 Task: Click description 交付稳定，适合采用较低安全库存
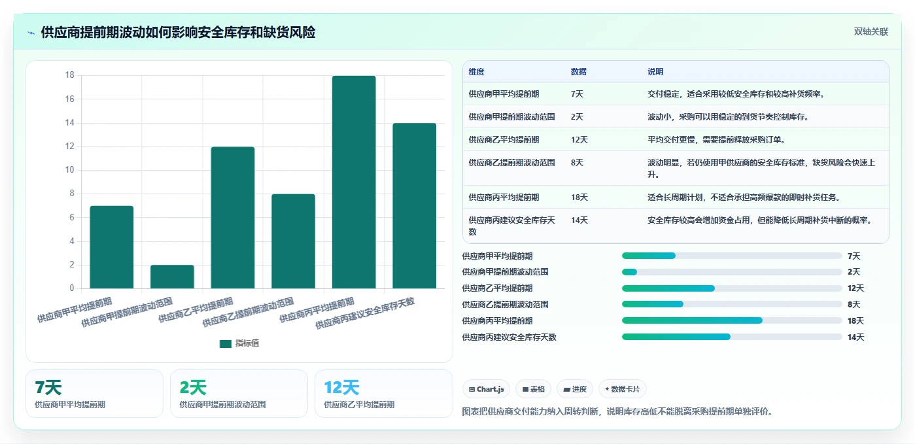pos(736,94)
